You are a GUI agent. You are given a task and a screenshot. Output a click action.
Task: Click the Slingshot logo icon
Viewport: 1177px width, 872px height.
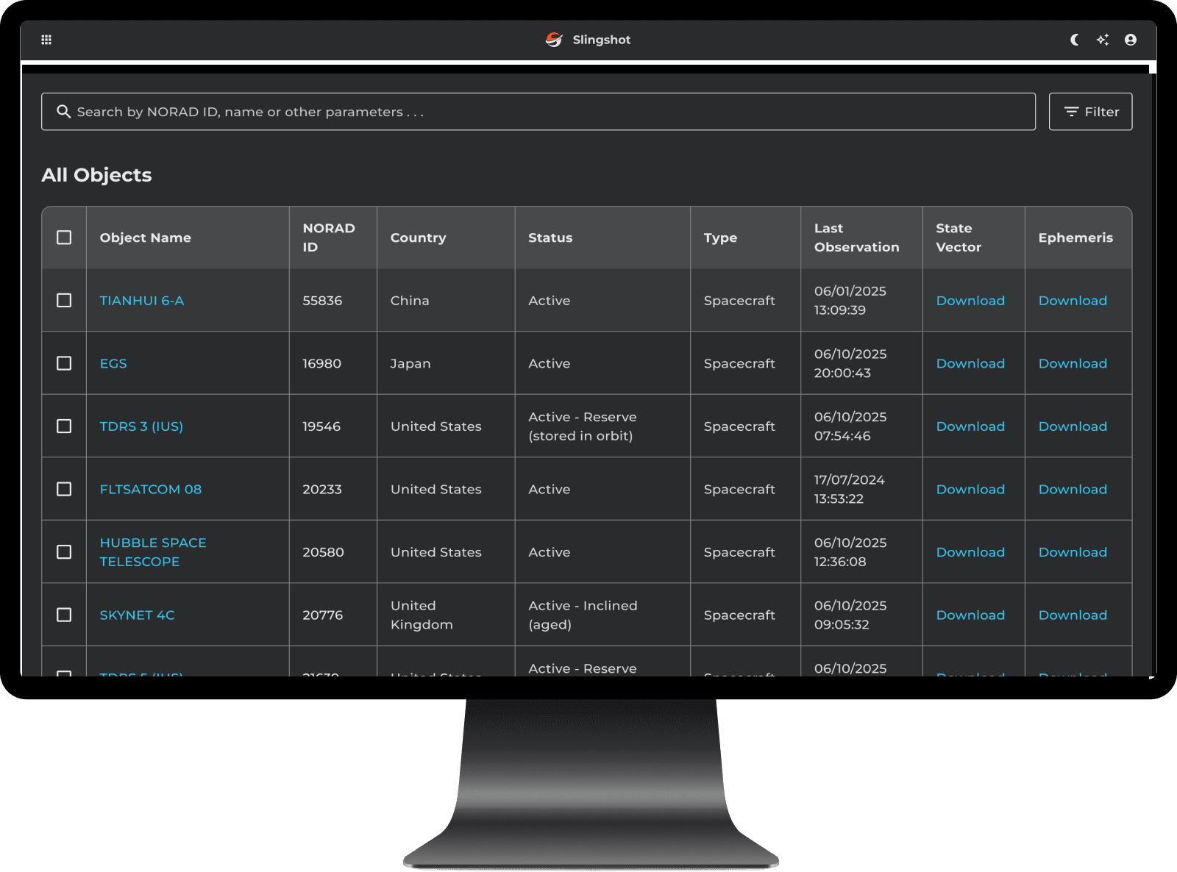pyautogui.click(x=554, y=40)
